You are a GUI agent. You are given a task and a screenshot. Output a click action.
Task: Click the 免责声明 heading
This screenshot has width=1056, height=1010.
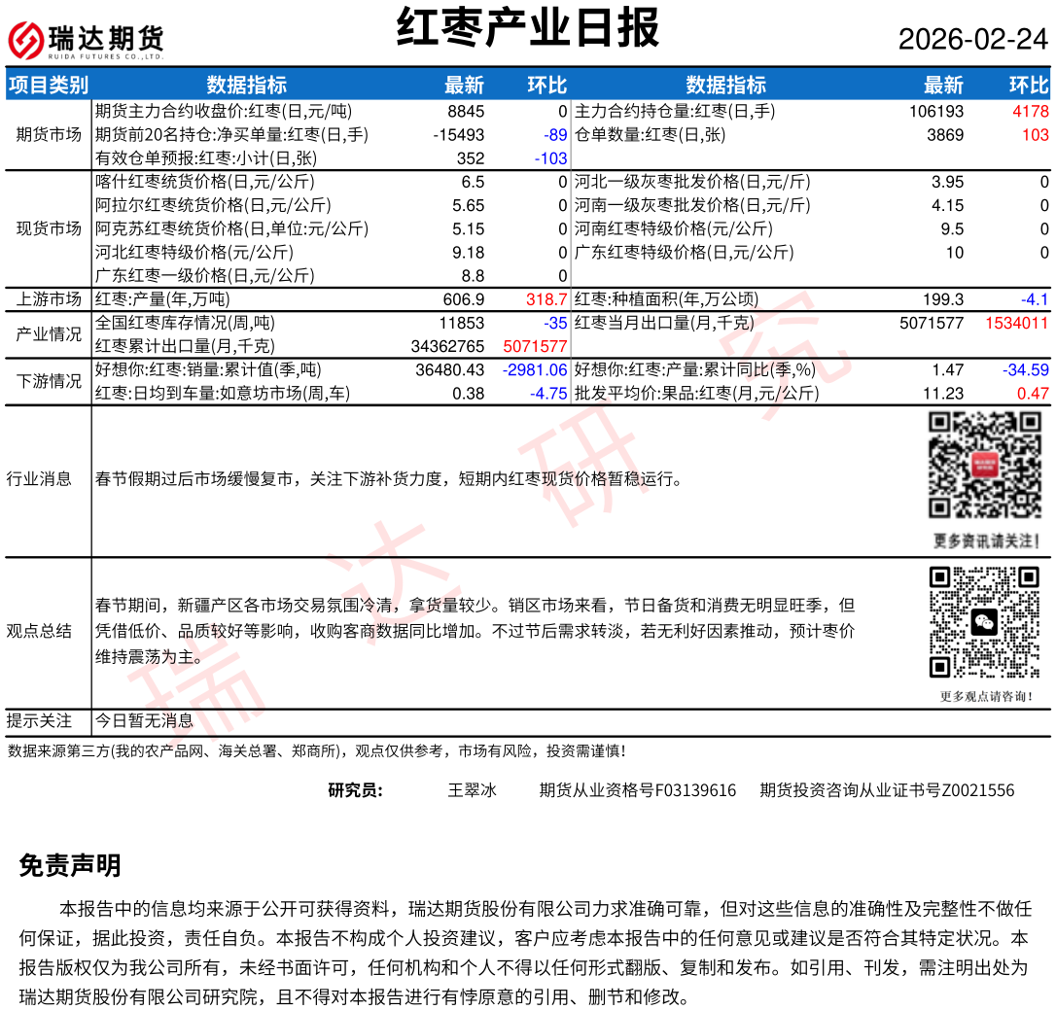click(x=70, y=865)
